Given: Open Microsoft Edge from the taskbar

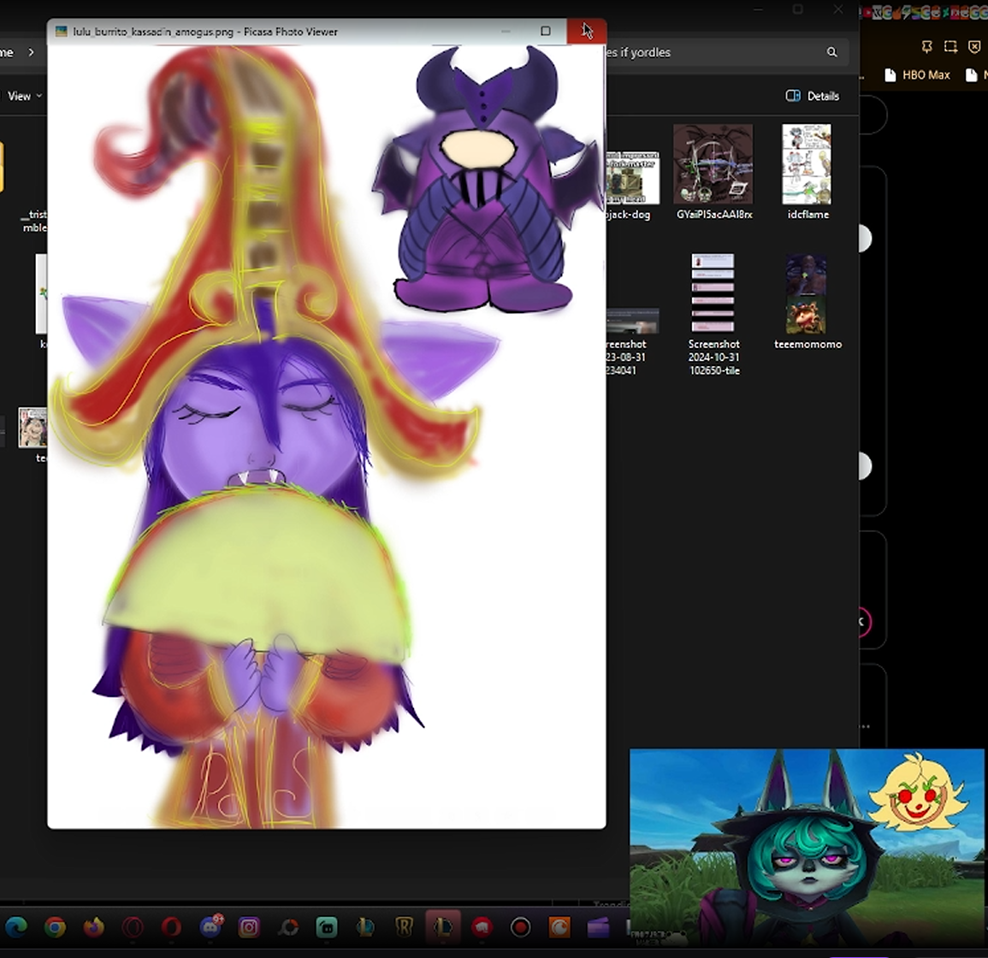Looking at the screenshot, I should point(16,926).
